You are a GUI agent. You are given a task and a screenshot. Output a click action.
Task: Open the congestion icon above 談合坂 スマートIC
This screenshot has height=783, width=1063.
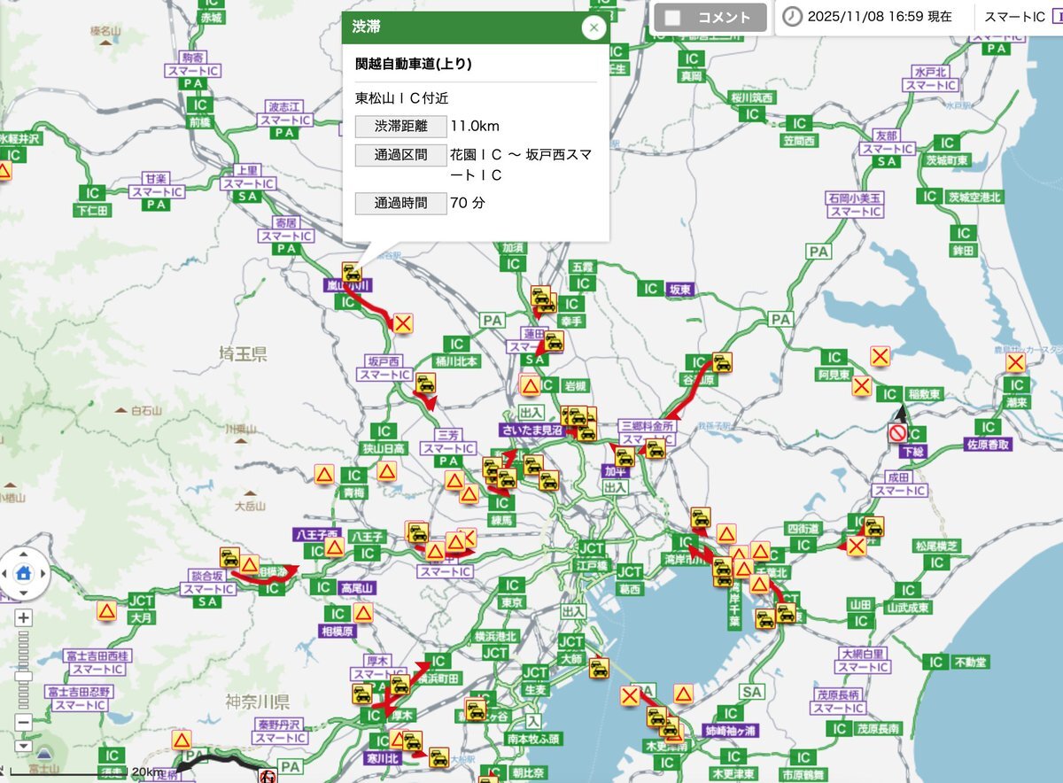click(x=229, y=557)
